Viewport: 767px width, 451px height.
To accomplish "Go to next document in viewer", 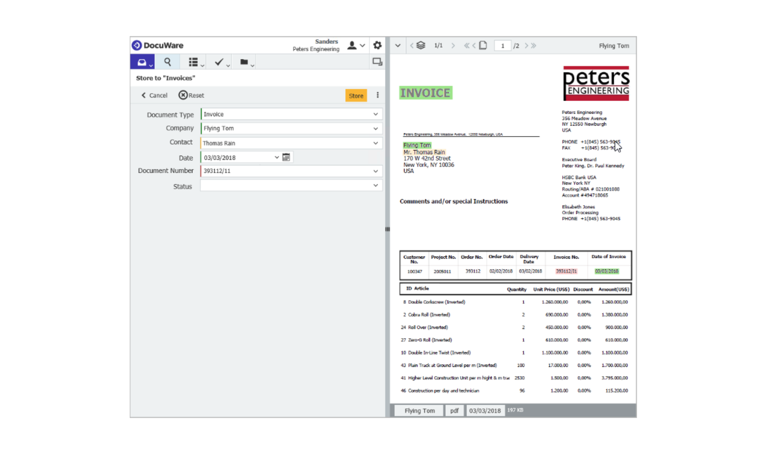I will tap(453, 45).
